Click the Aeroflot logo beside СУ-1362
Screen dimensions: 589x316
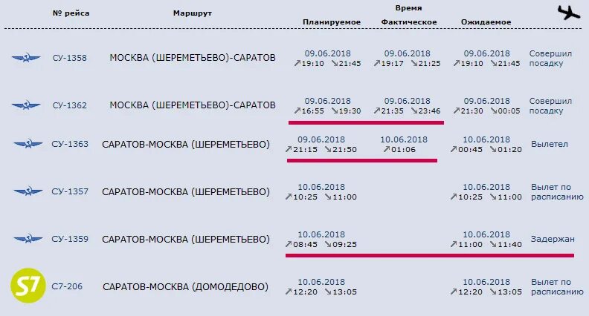click(26, 105)
